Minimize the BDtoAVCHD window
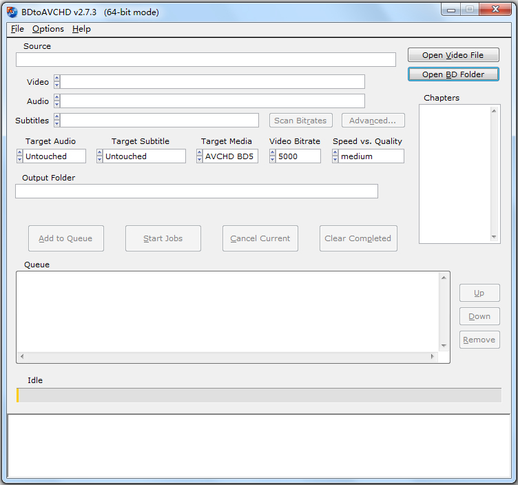The image size is (518, 485). [451, 10]
